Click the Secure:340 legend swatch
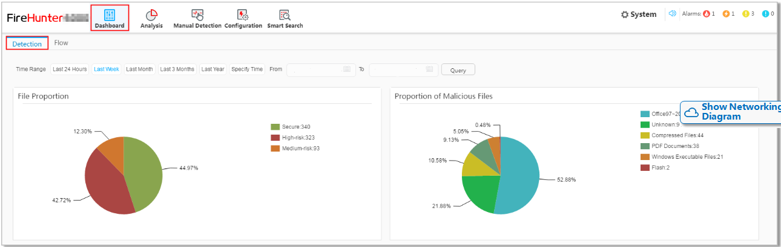The width and height of the screenshot is (781, 247). pos(275,127)
